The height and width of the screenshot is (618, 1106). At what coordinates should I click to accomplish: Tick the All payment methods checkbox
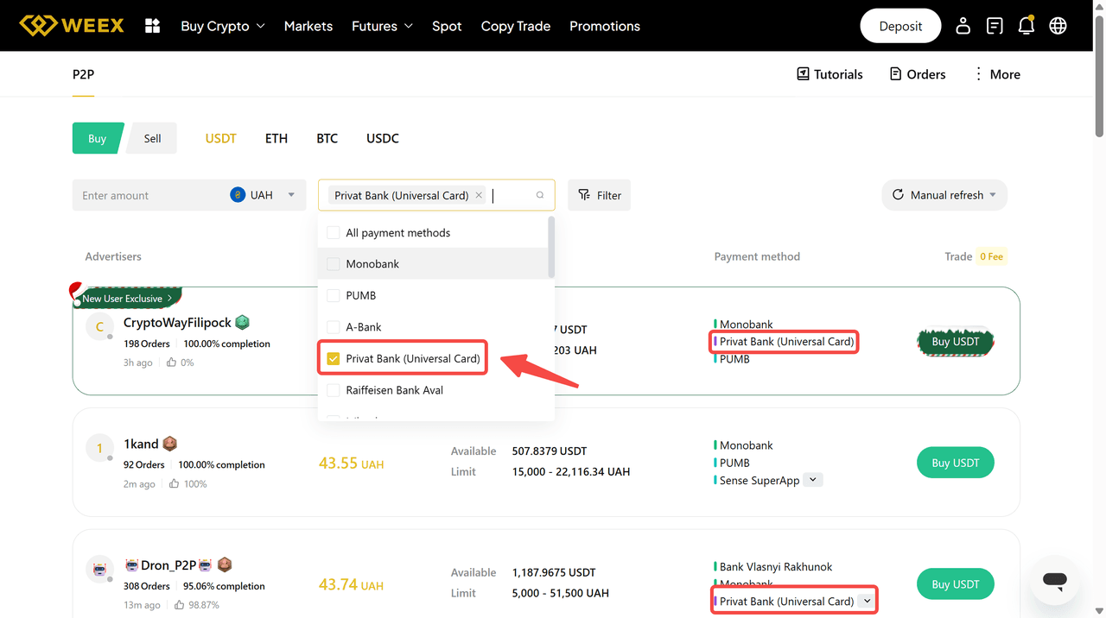[x=334, y=233]
